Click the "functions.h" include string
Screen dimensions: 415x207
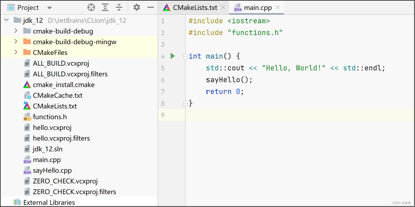(255, 33)
